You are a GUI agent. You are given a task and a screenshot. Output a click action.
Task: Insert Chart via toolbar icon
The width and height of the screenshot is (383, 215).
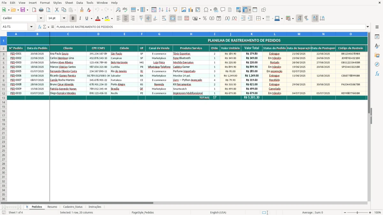[x=191, y=10]
